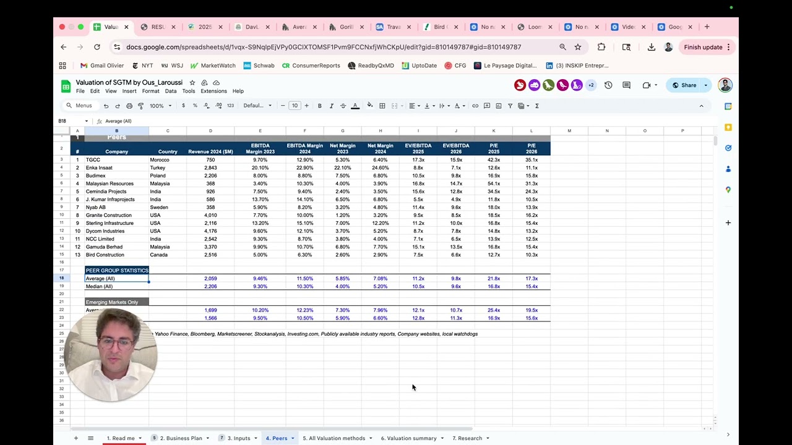Toggle strikethrough formatting
This screenshot has width=792, height=445.
pyautogui.click(x=343, y=106)
